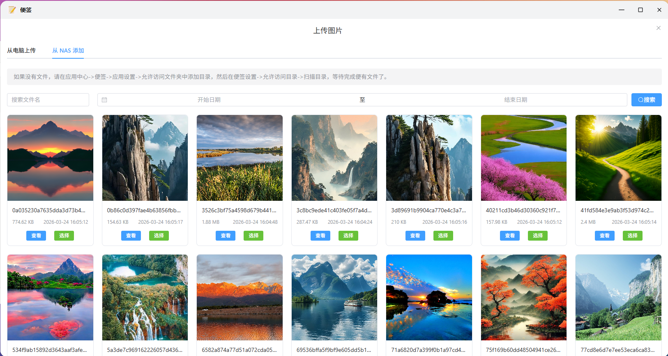
Task: Click 查看 for file 40211cd3b46d30360c921f7
Action: coord(510,236)
